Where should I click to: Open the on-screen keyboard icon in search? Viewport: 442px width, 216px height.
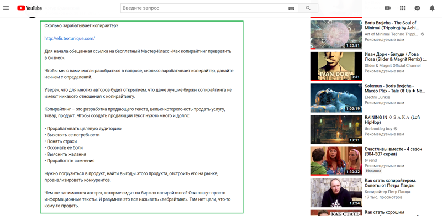pyautogui.click(x=291, y=8)
